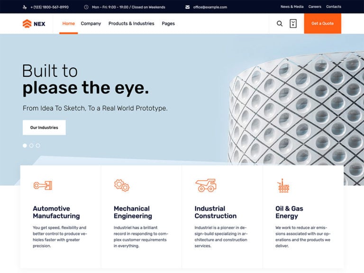Click the envelope icon beside email
The image size is (364, 273).
pos(188,7)
